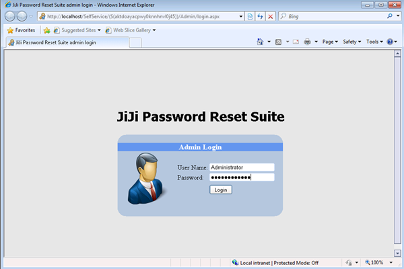This screenshot has height=269, width=404.
Task: Click the browser Back arrow button
Action: point(10,16)
